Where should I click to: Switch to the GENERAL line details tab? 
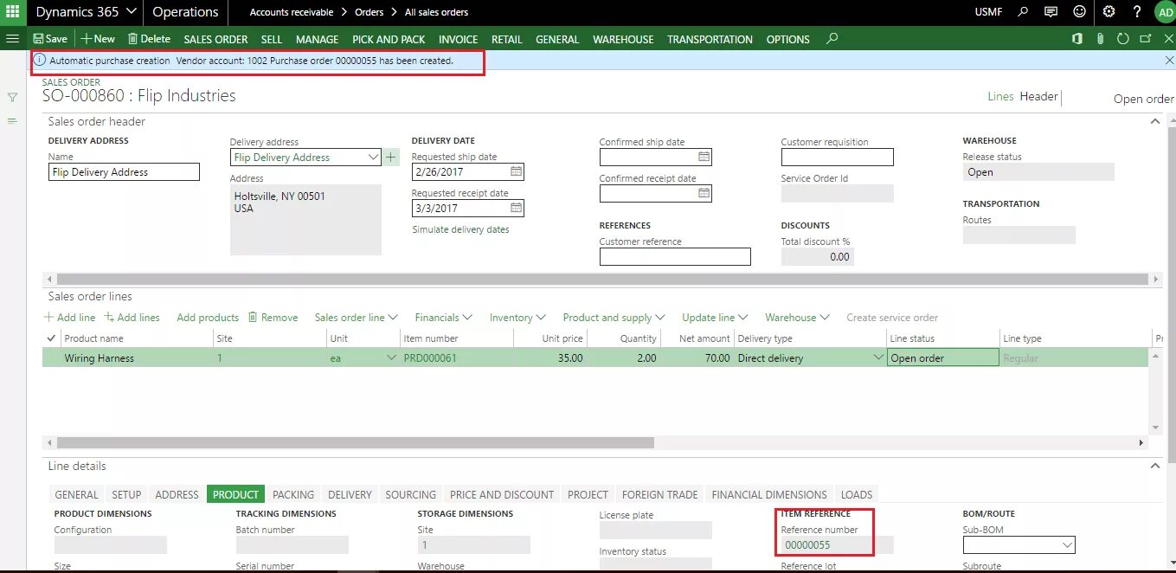coord(76,494)
